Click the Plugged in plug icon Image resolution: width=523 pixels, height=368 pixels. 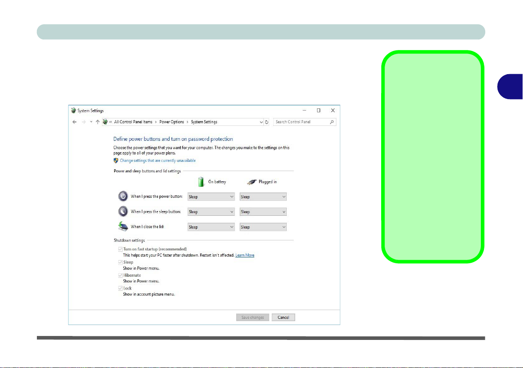tap(252, 182)
